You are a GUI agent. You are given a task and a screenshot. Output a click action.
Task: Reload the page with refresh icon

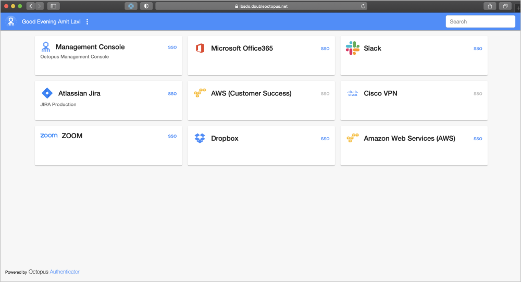click(x=363, y=6)
